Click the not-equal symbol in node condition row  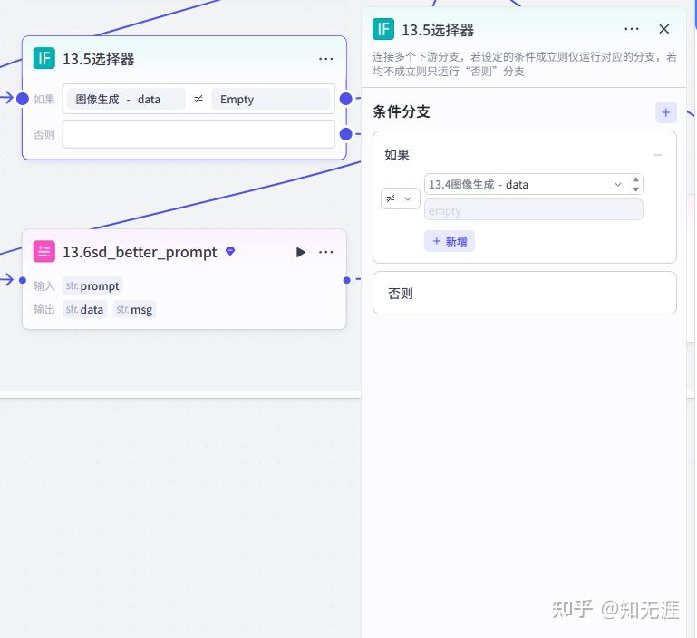tap(198, 99)
